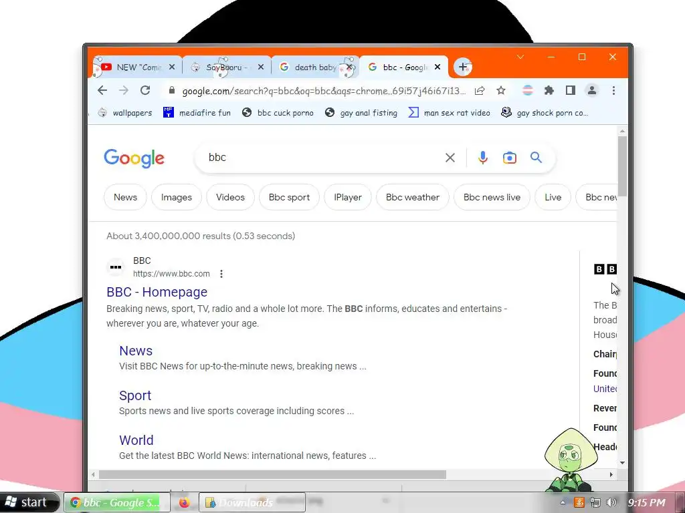Click the address bar URL
The height and width of the screenshot is (513, 685).
tap(324, 91)
